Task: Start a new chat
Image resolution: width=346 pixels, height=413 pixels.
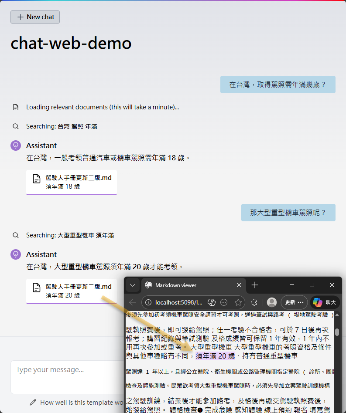Action: 35,17
